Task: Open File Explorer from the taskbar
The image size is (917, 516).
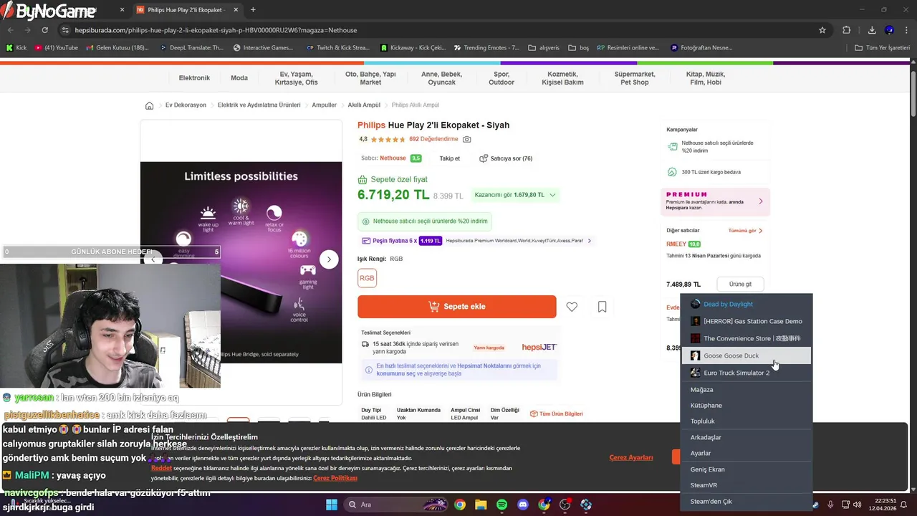Action: pyautogui.click(x=481, y=505)
